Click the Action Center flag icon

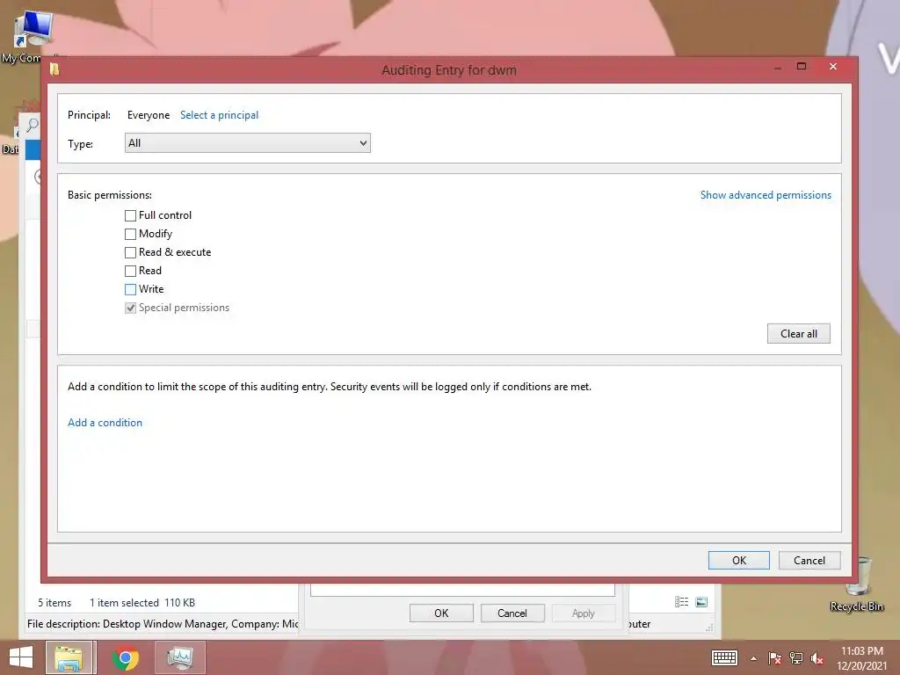tap(774, 658)
